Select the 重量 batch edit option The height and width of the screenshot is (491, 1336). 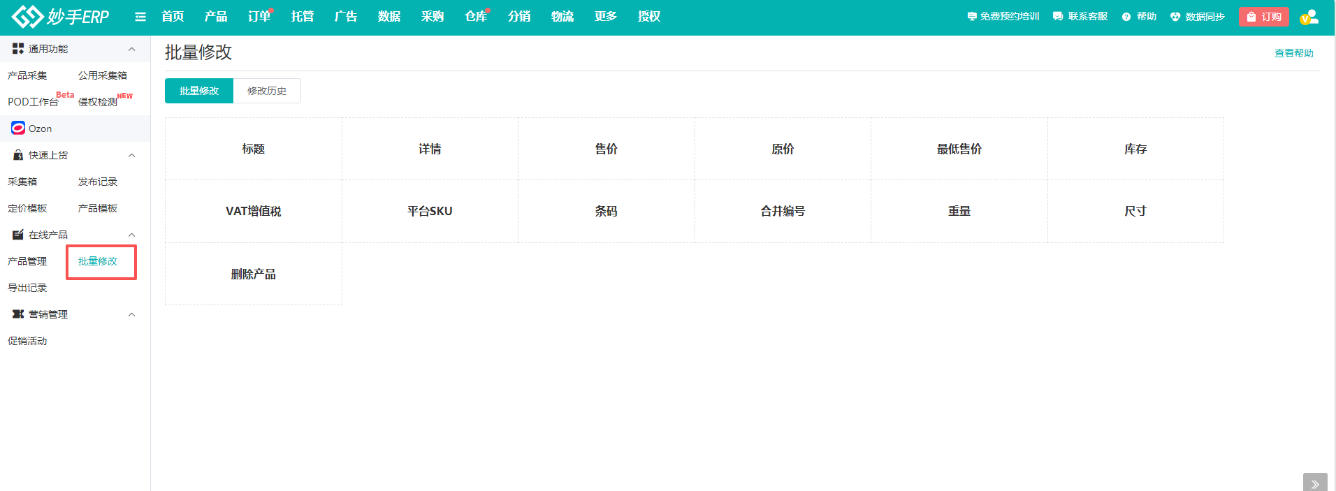tap(959, 211)
